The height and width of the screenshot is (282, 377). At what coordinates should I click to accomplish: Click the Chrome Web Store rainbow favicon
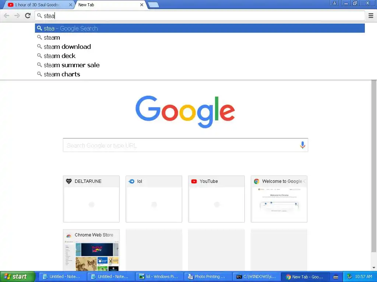click(69, 235)
